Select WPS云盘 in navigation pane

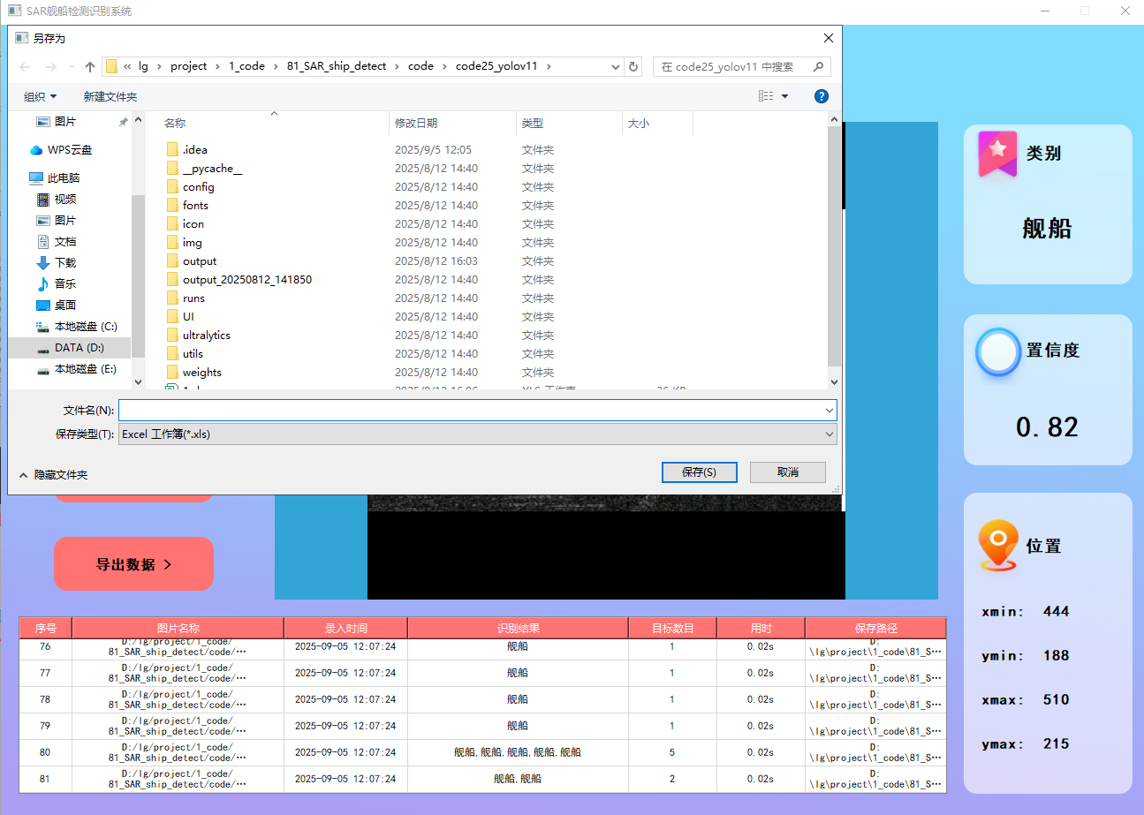coord(69,150)
